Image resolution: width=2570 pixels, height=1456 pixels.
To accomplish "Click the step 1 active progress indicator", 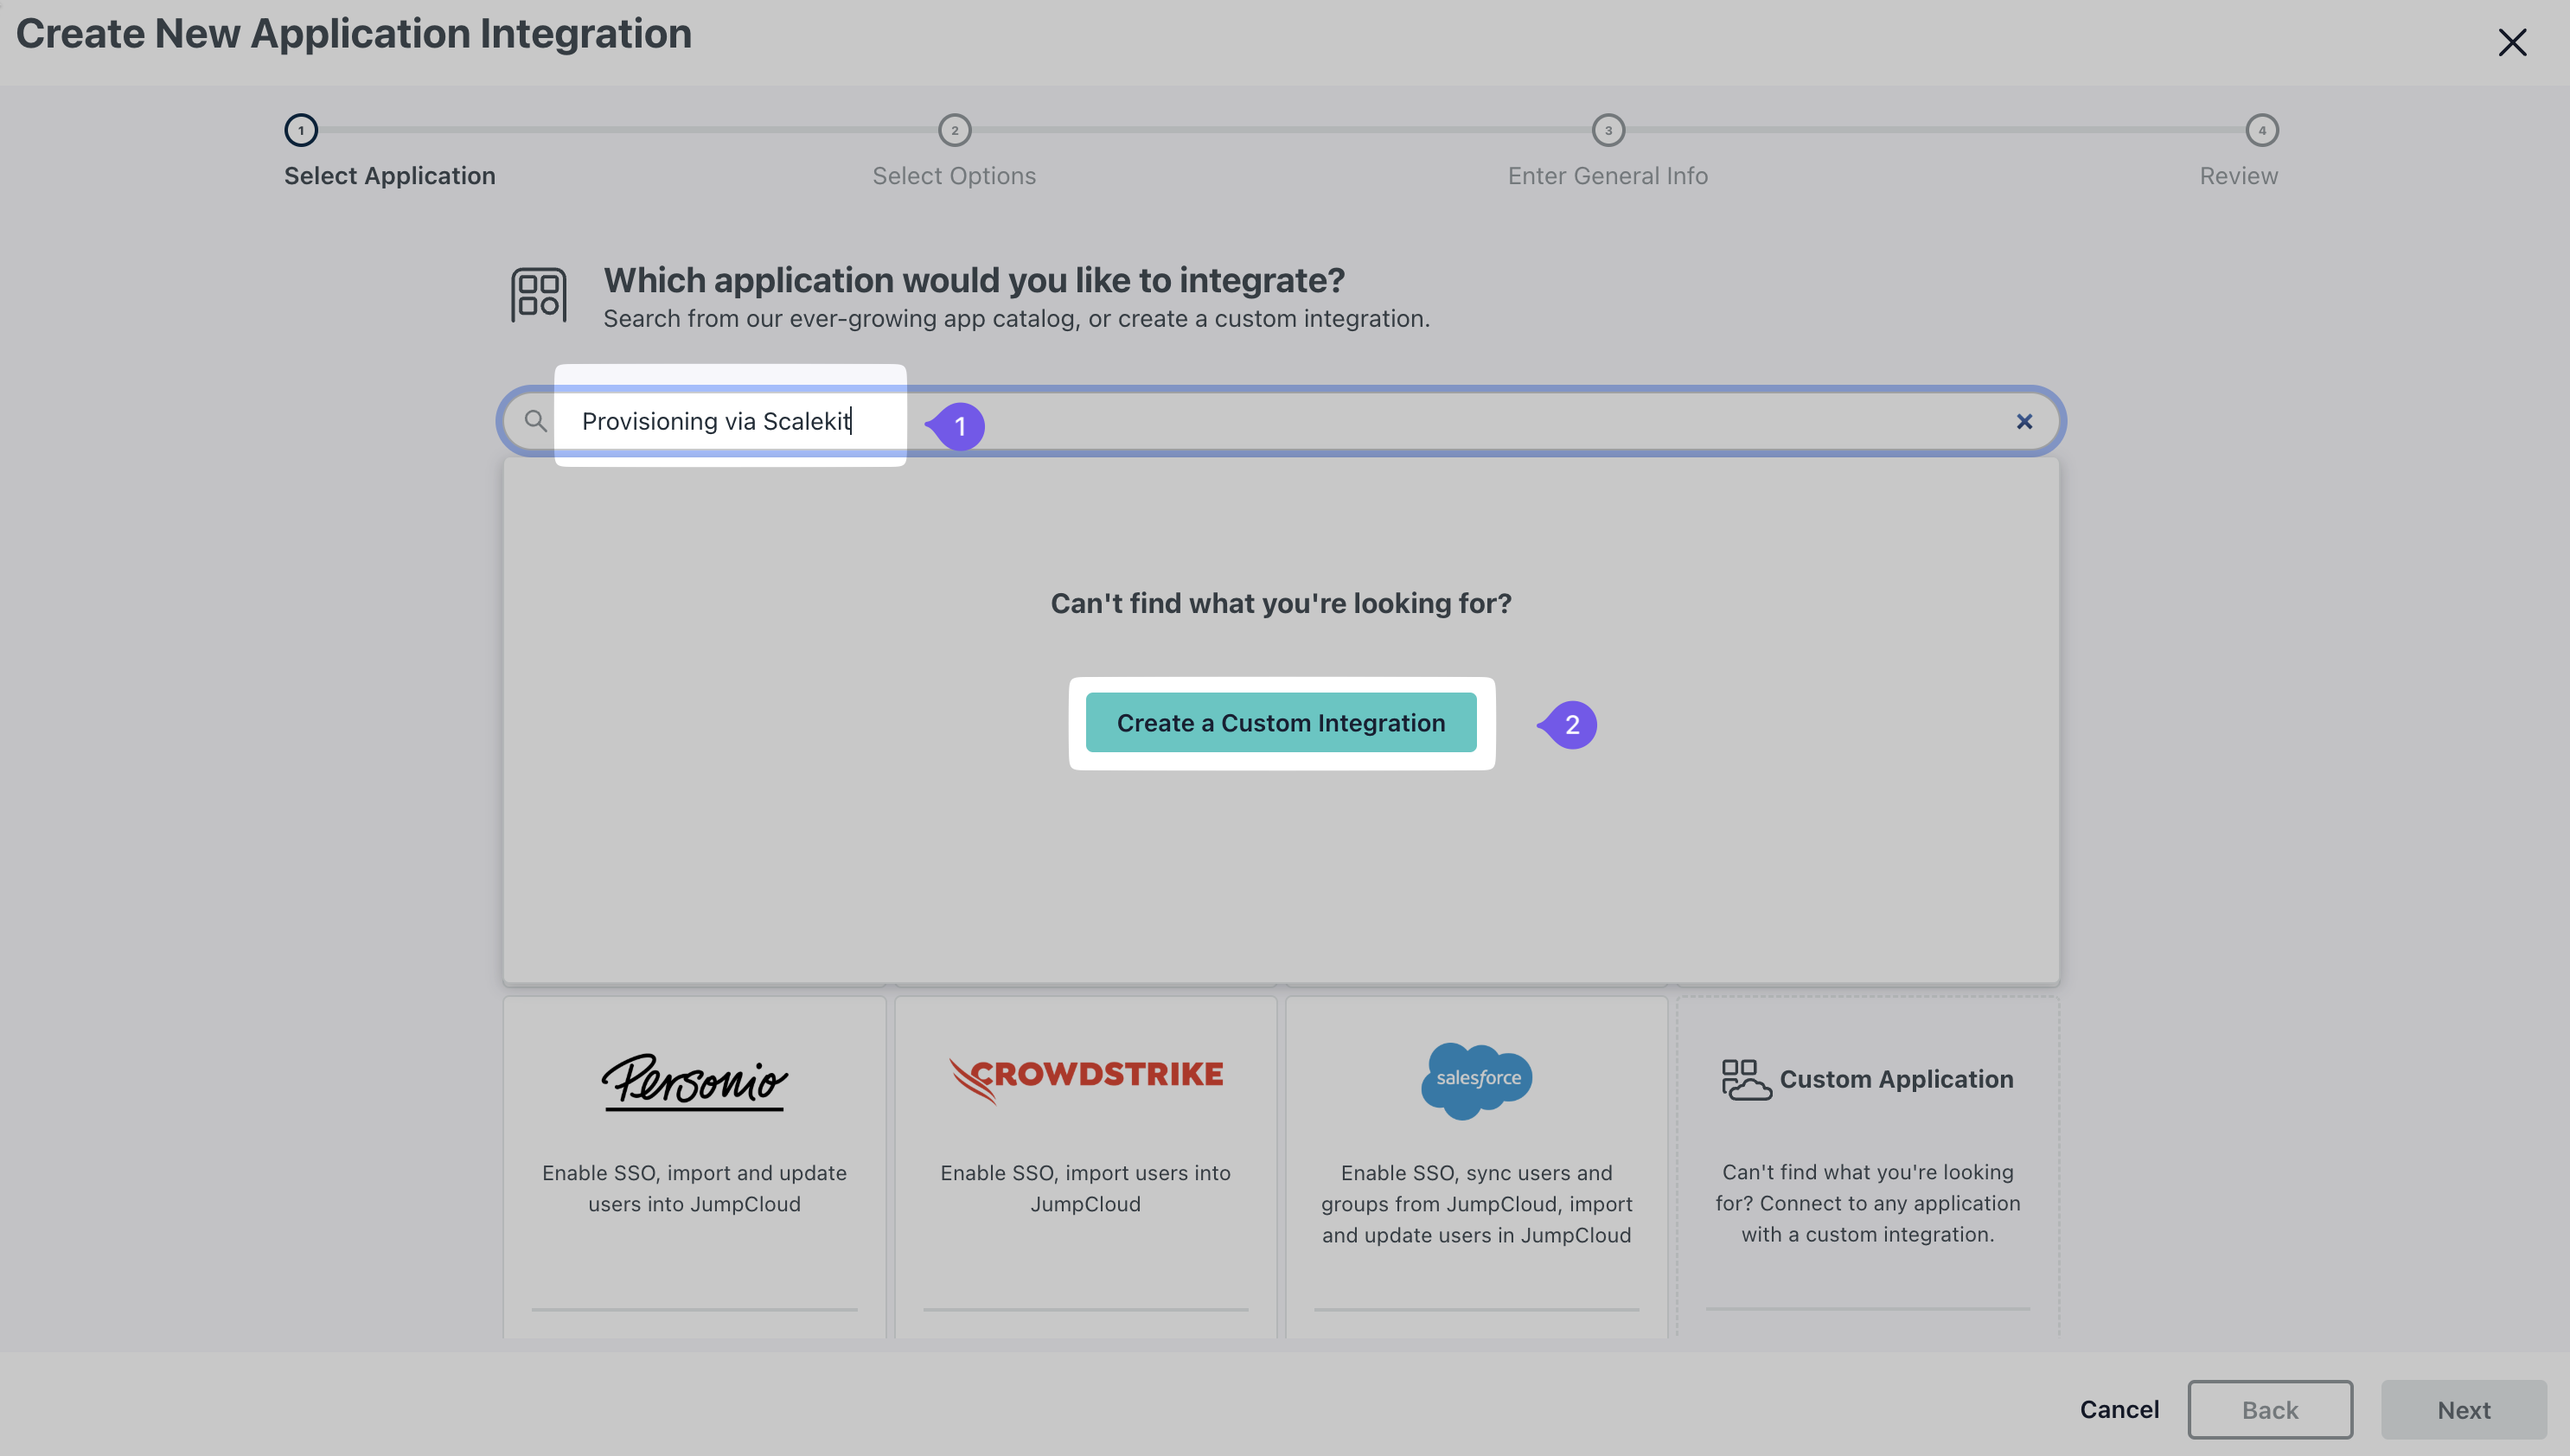I will click(300, 129).
